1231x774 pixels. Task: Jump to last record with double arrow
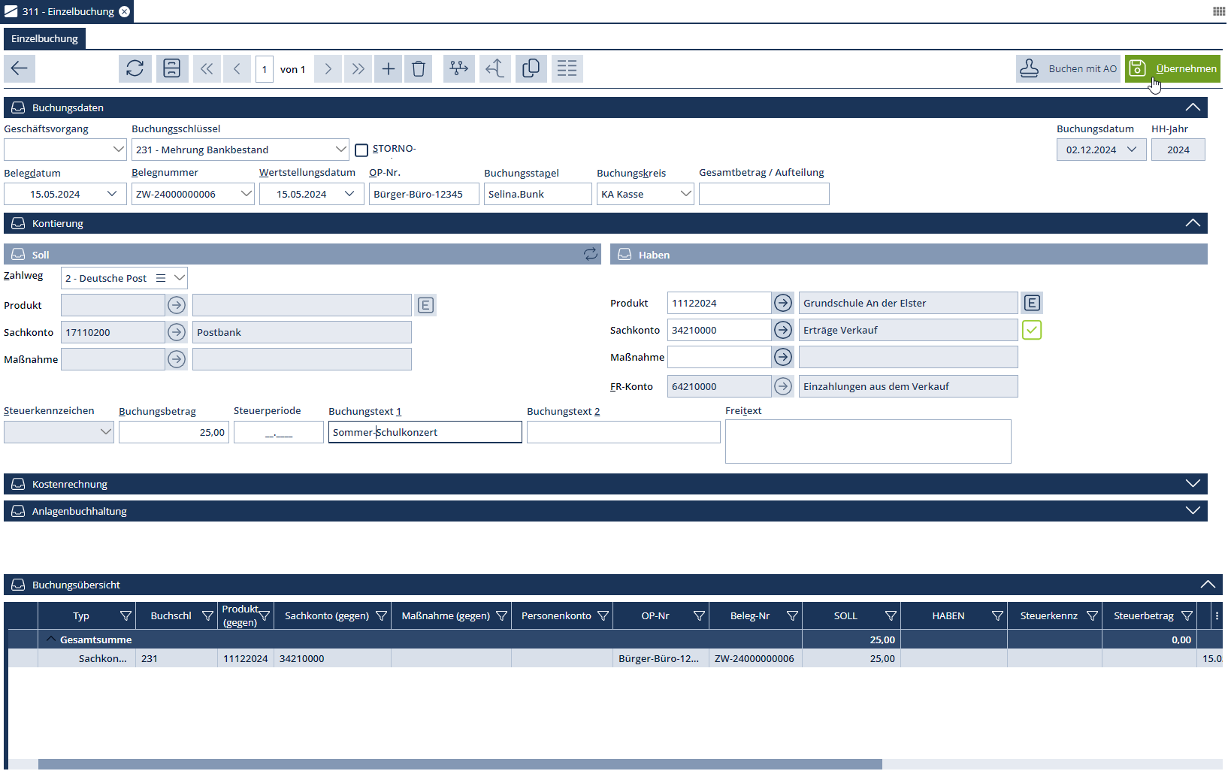coord(358,69)
